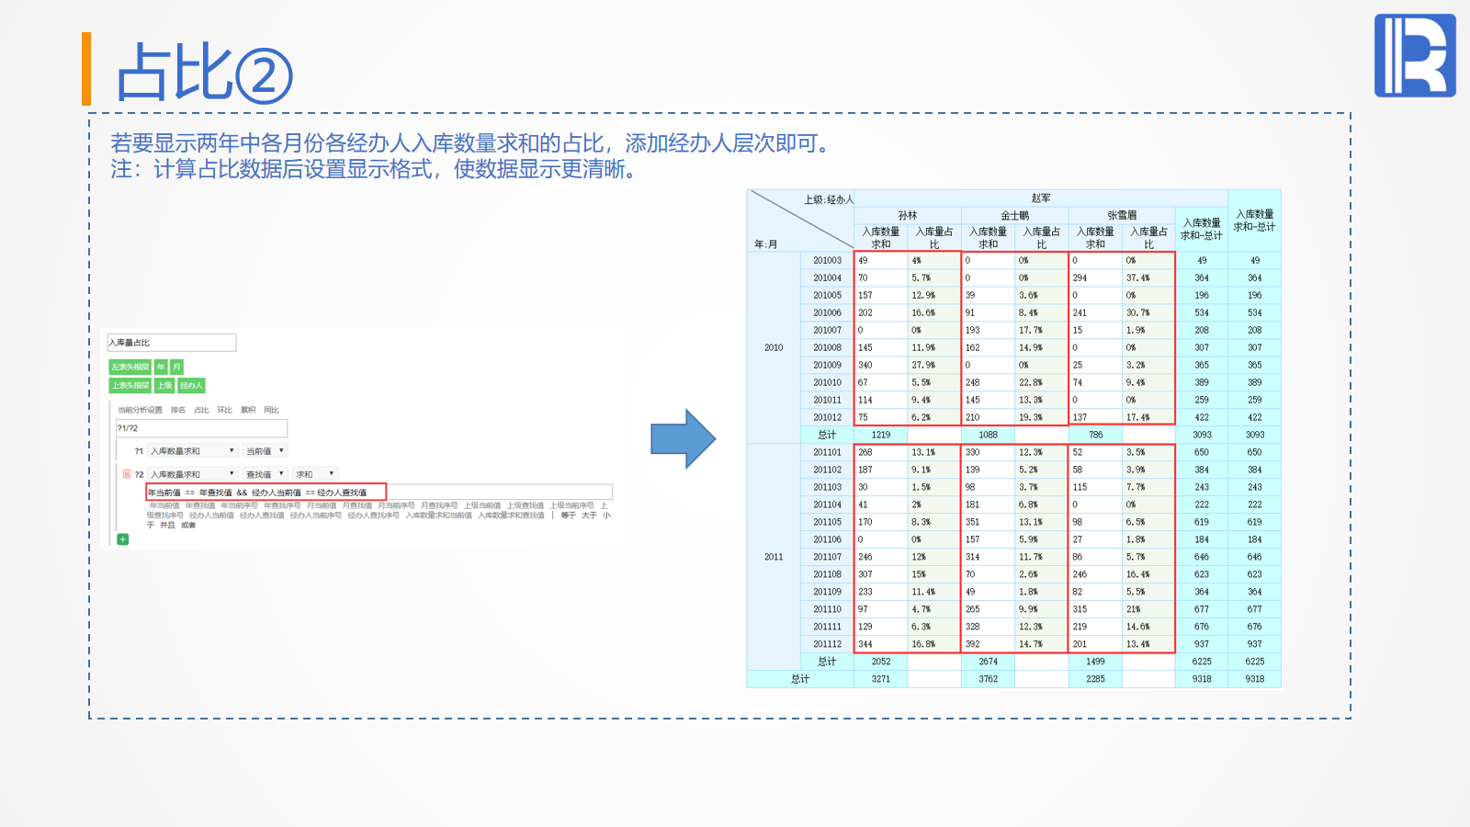Insert 月当前值 into the condition
Viewport: 1470px width, 827px height.
pos(322,505)
